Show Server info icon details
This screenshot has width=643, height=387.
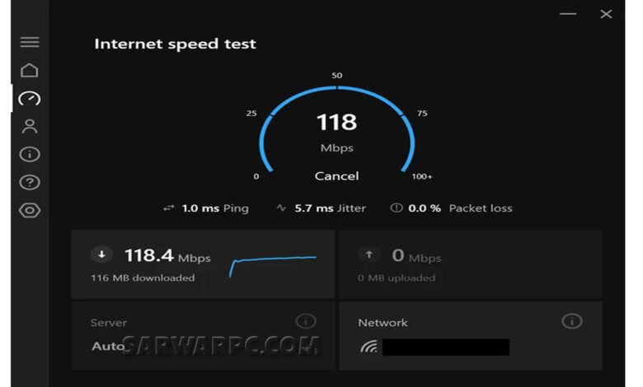[x=306, y=321]
